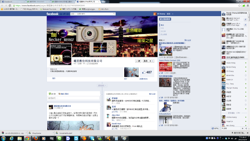Image resolution: width=250 pixels, height=141 pixels.
Task: Go to Home link in Facebook header
Action: point(168,14)
